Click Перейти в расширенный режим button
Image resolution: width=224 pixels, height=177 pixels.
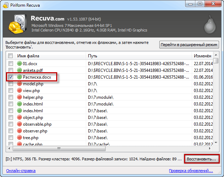[x=189, y=45]
